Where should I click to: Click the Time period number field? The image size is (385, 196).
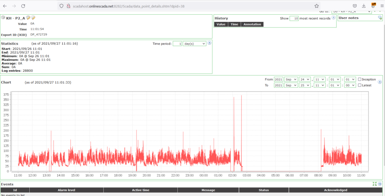tap(177, 44)
